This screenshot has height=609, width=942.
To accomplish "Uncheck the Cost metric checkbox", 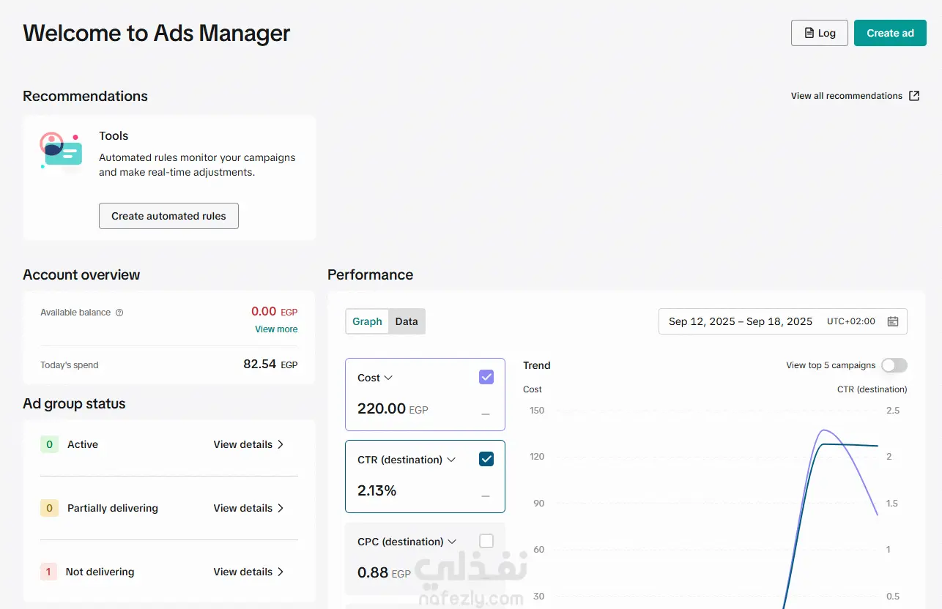I will (x=486, y=377).
